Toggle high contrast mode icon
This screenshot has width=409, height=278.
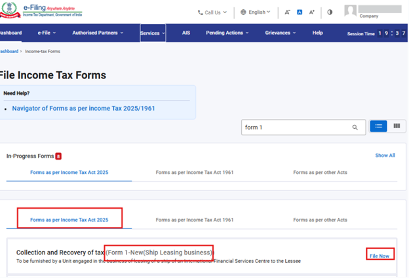pyautogui.click(x=330, y=12)
